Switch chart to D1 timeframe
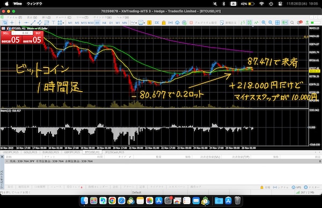 [x=111, y=23]
